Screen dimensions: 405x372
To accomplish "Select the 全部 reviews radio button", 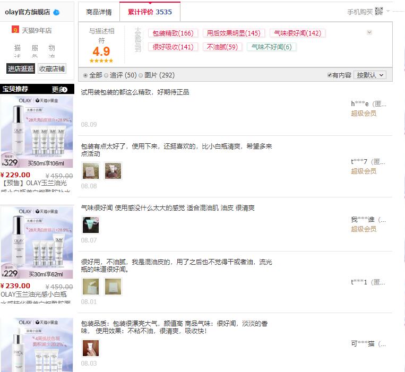I will click(x=85, y=75).
